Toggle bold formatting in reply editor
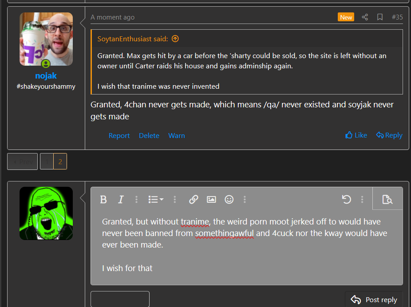This screenshot has width=411, height=307. (103, 200)
